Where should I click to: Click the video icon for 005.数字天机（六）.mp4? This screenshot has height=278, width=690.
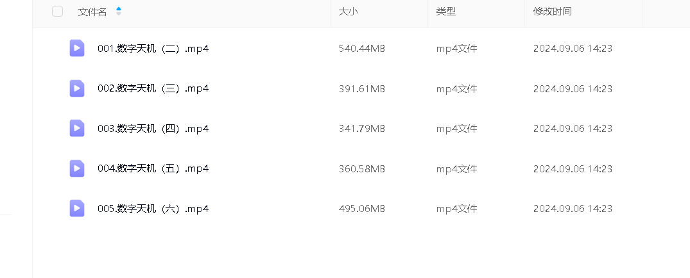pos(77,208)
